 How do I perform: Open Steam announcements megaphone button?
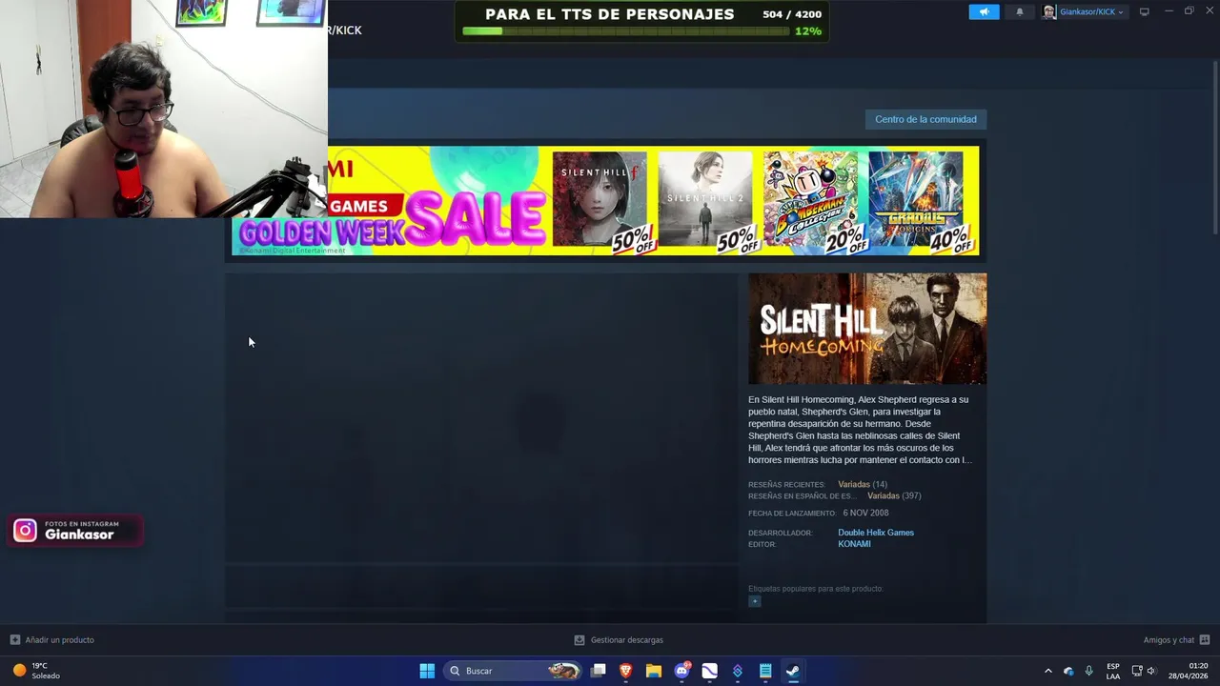pyautogui.click(x=984, y=12)
